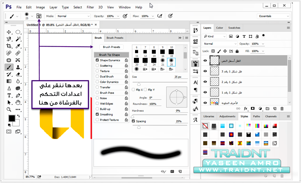
Task: Click the Spacing slider handle
Action: 139,127
